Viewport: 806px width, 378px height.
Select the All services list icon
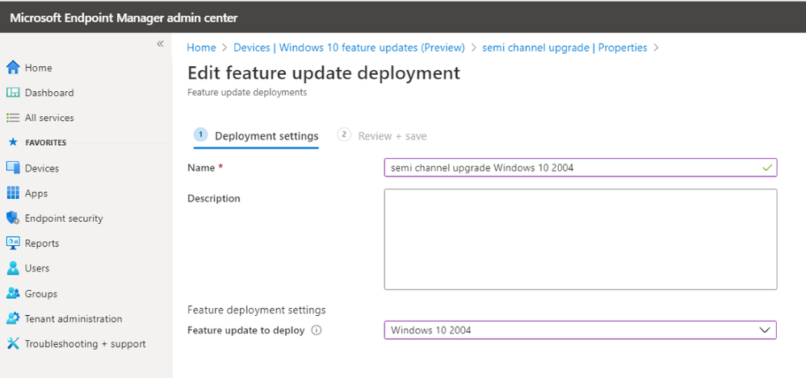pyautogui.click(x=13, y=118)
